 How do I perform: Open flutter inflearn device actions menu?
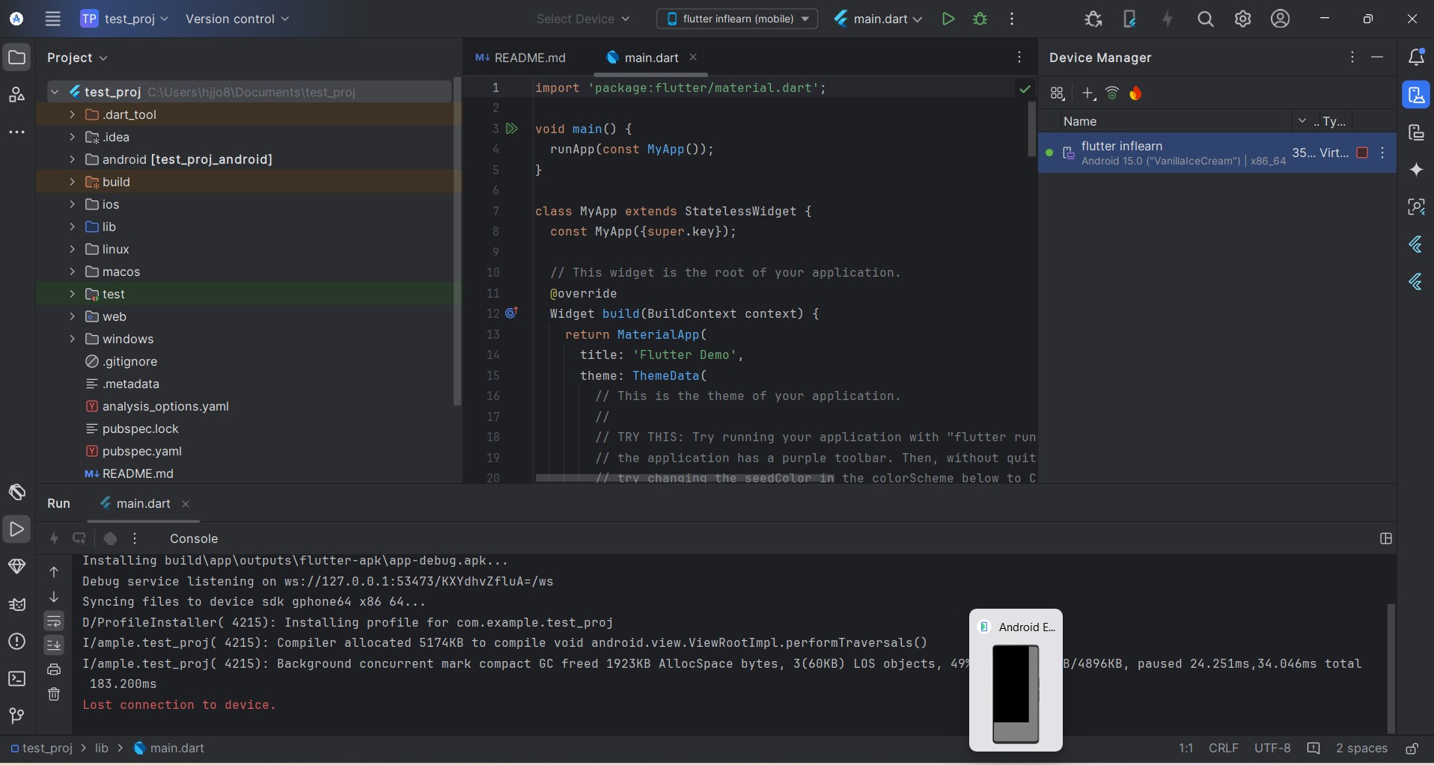point(1382,153)
